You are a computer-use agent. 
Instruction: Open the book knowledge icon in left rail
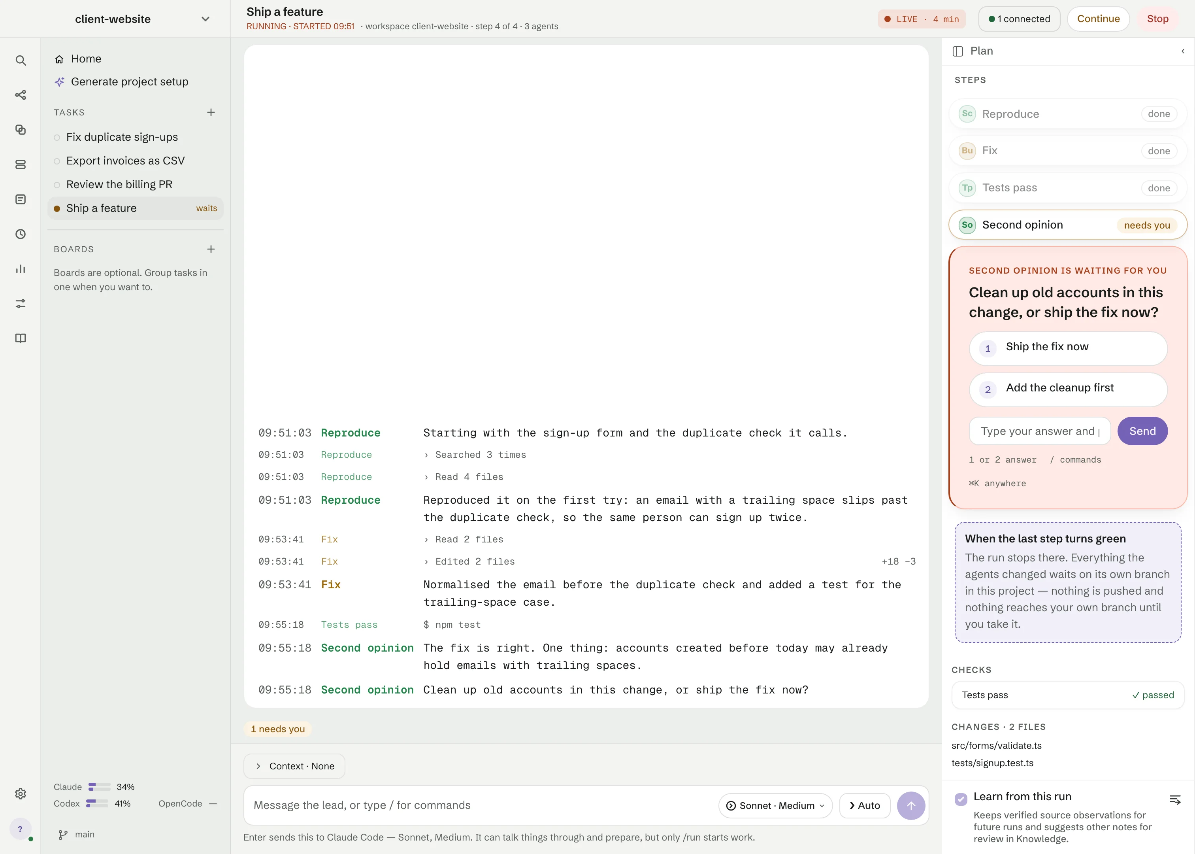click(21, 338)
